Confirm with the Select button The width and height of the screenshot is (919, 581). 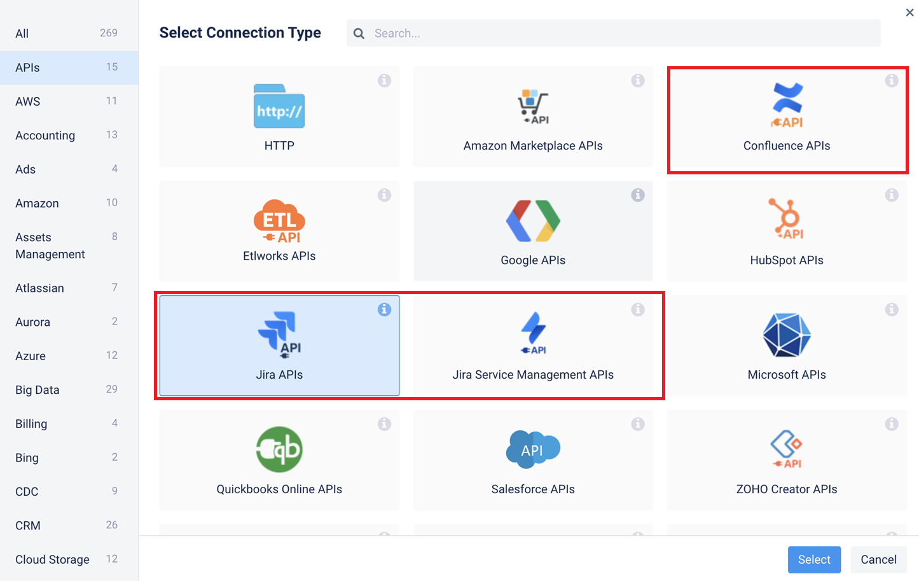[x=814, y=559]
